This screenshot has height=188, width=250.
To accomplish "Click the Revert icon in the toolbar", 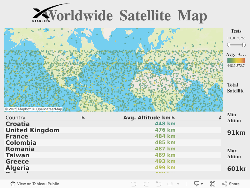I will (x=158, y=184).
